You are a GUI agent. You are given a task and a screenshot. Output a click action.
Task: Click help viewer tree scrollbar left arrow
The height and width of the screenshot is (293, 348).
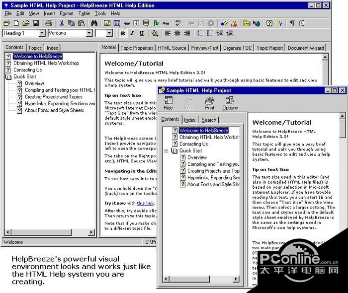point(166,279)
